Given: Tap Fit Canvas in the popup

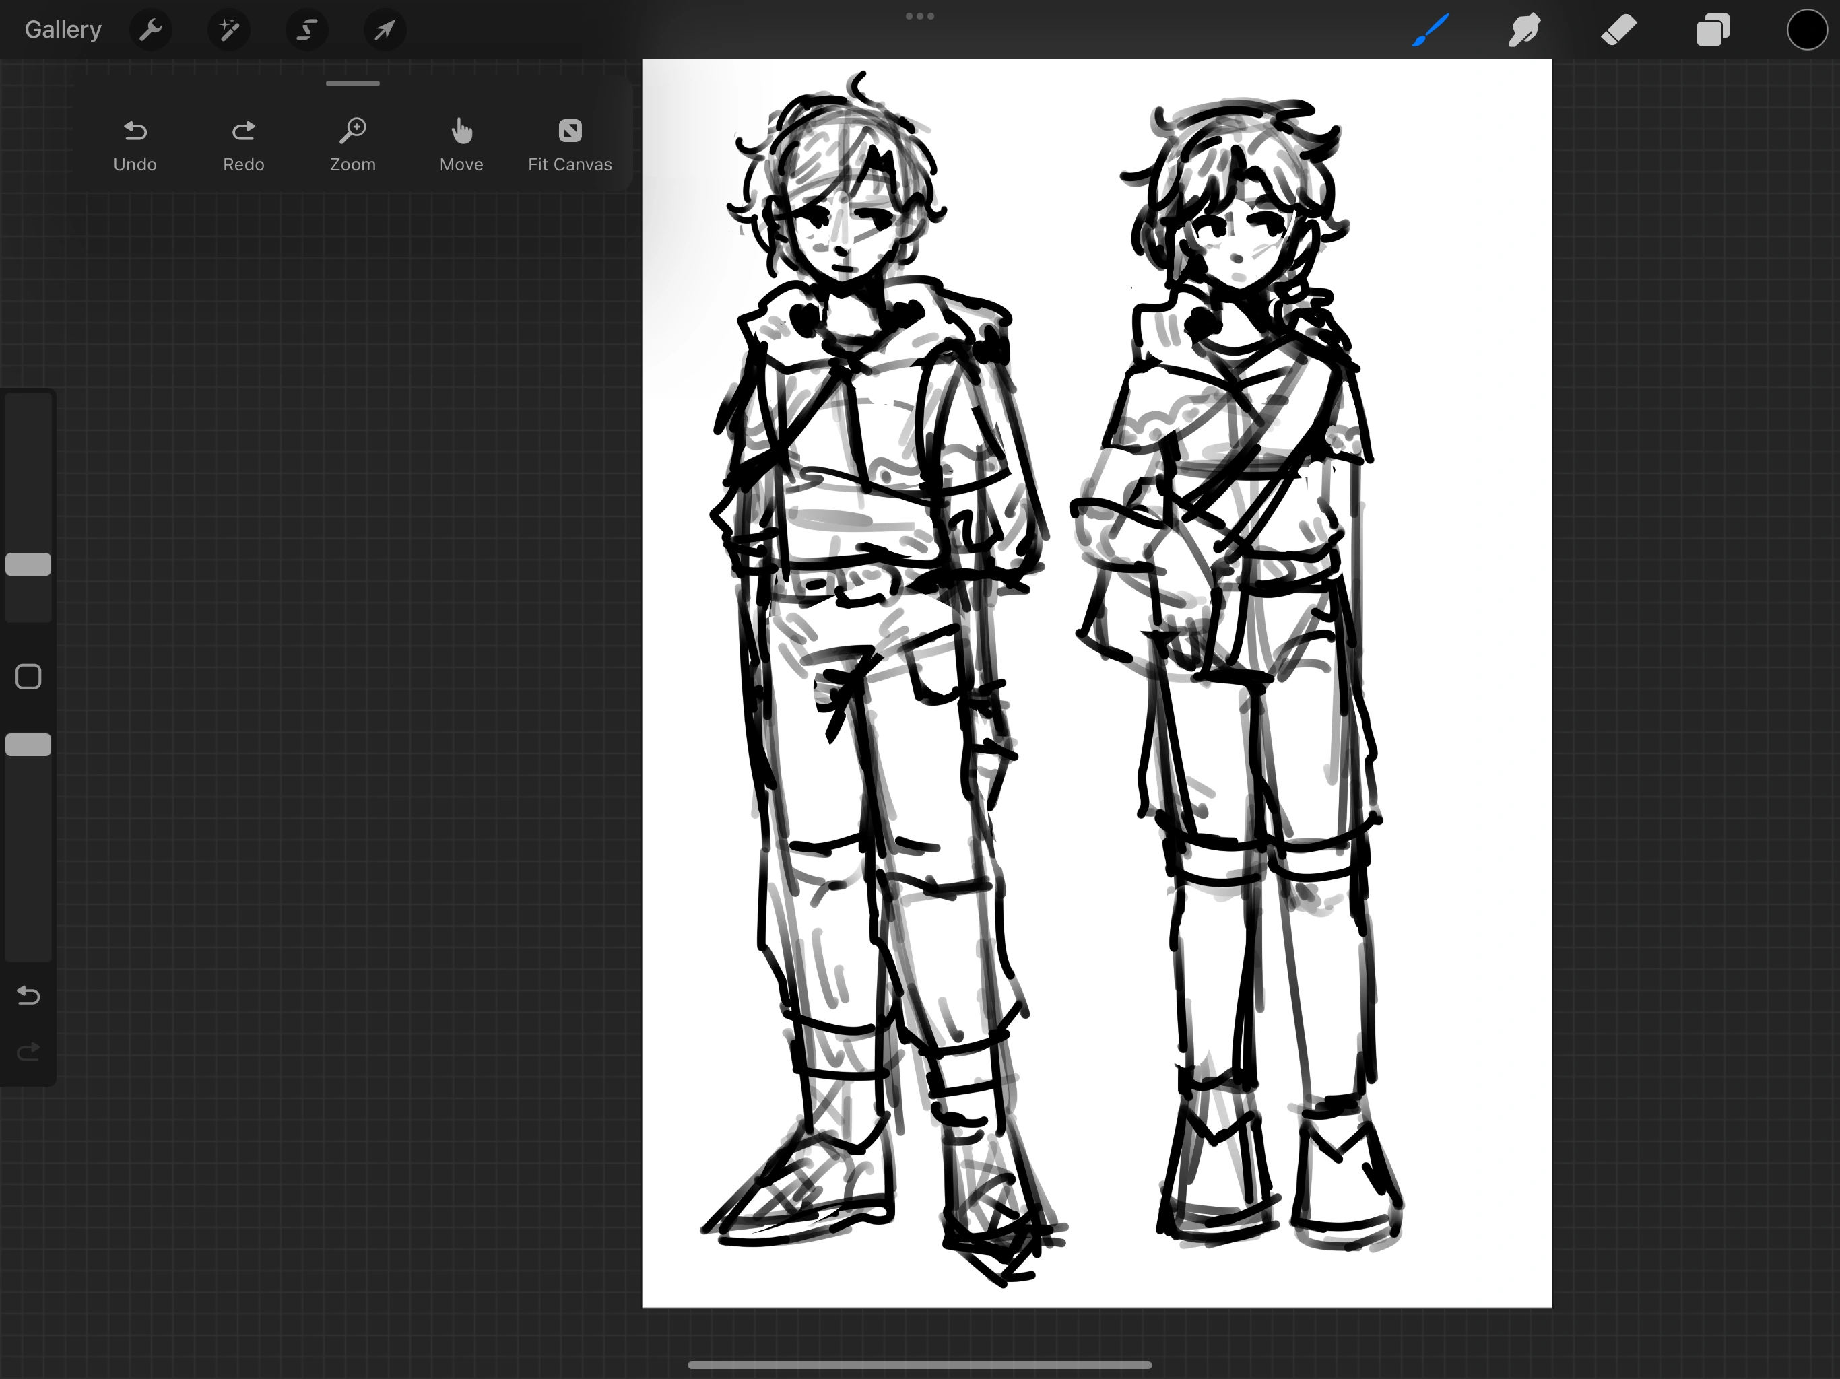Looking at the screenshot, I should (x=569, y=143).
